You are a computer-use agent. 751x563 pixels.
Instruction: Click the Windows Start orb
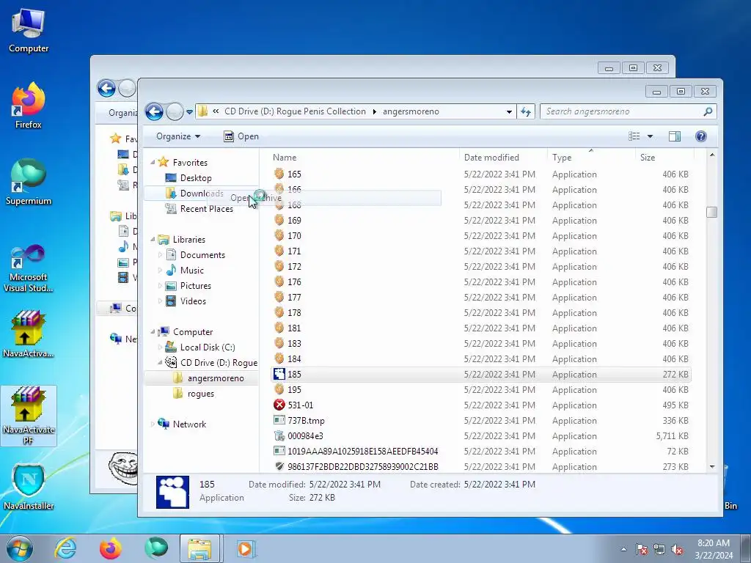(19, 548)
